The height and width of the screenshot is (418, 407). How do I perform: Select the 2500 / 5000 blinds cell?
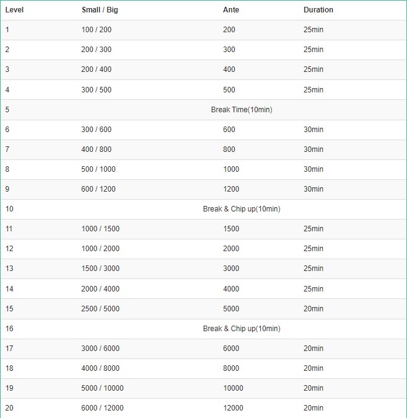[x=100, y=309]
